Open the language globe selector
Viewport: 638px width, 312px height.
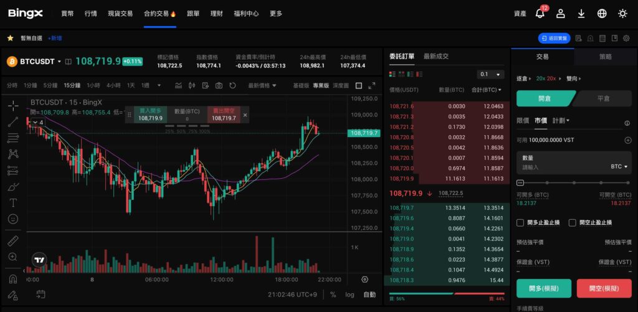tap(602, 14)
